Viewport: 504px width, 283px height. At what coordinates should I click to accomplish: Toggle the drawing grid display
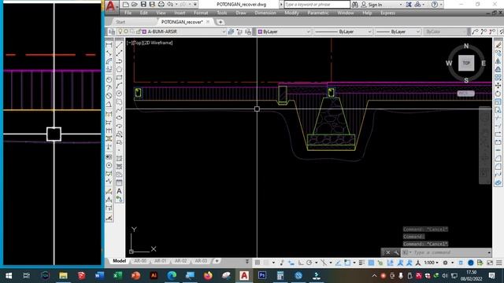point(258,263)
